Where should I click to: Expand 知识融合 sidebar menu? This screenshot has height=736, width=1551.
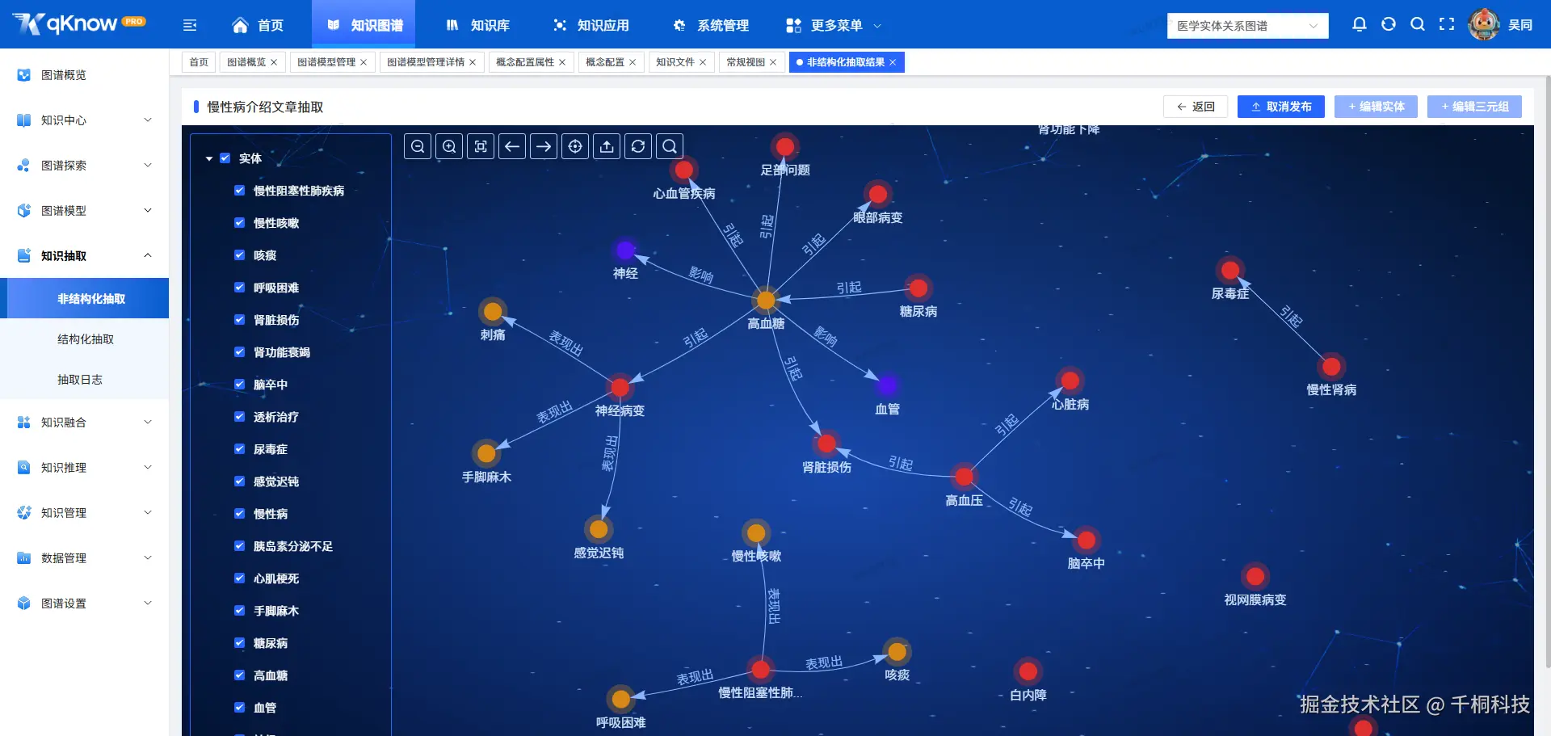(x=85, y=422)
